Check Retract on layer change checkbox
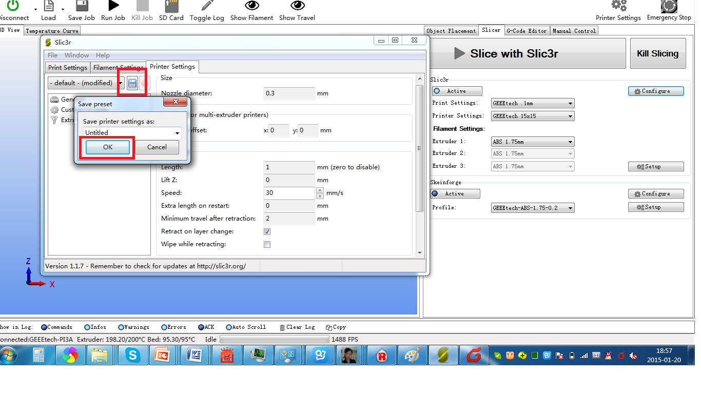This screenshot has width=701, height=394. (267, 231)
